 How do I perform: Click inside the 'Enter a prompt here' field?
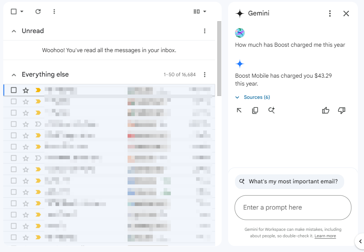[293, 207]
